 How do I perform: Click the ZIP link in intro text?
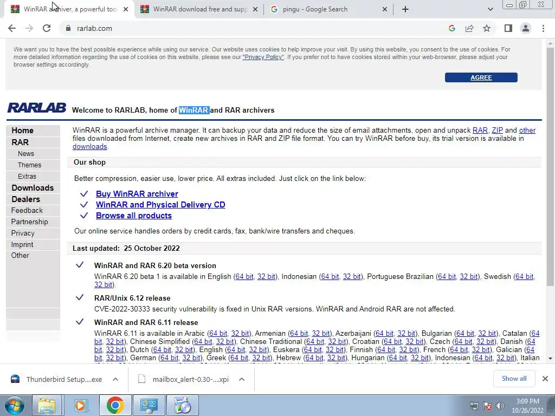pyautogui.click(x=497, y=130)
